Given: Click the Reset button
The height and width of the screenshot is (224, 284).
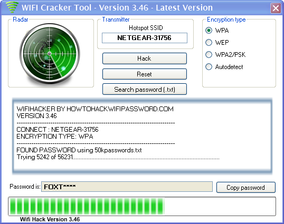Looking at the screenshot, I should [x=144, y=74].
